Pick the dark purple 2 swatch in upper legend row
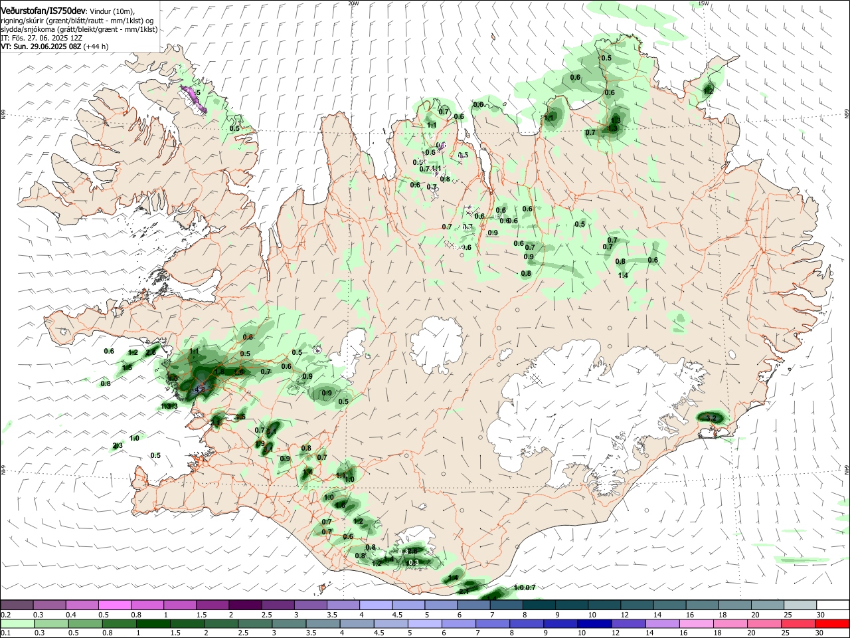 click(x=245, y=605)
